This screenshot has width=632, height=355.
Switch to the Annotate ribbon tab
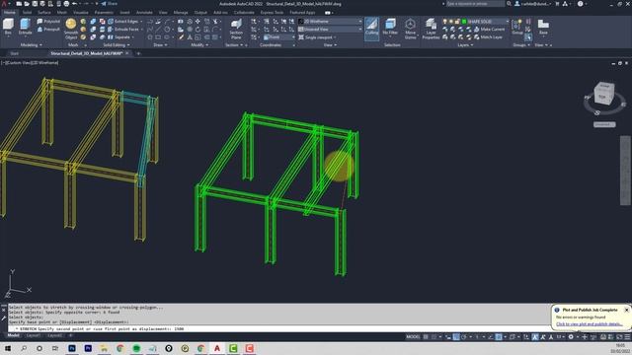coord(144,13)
